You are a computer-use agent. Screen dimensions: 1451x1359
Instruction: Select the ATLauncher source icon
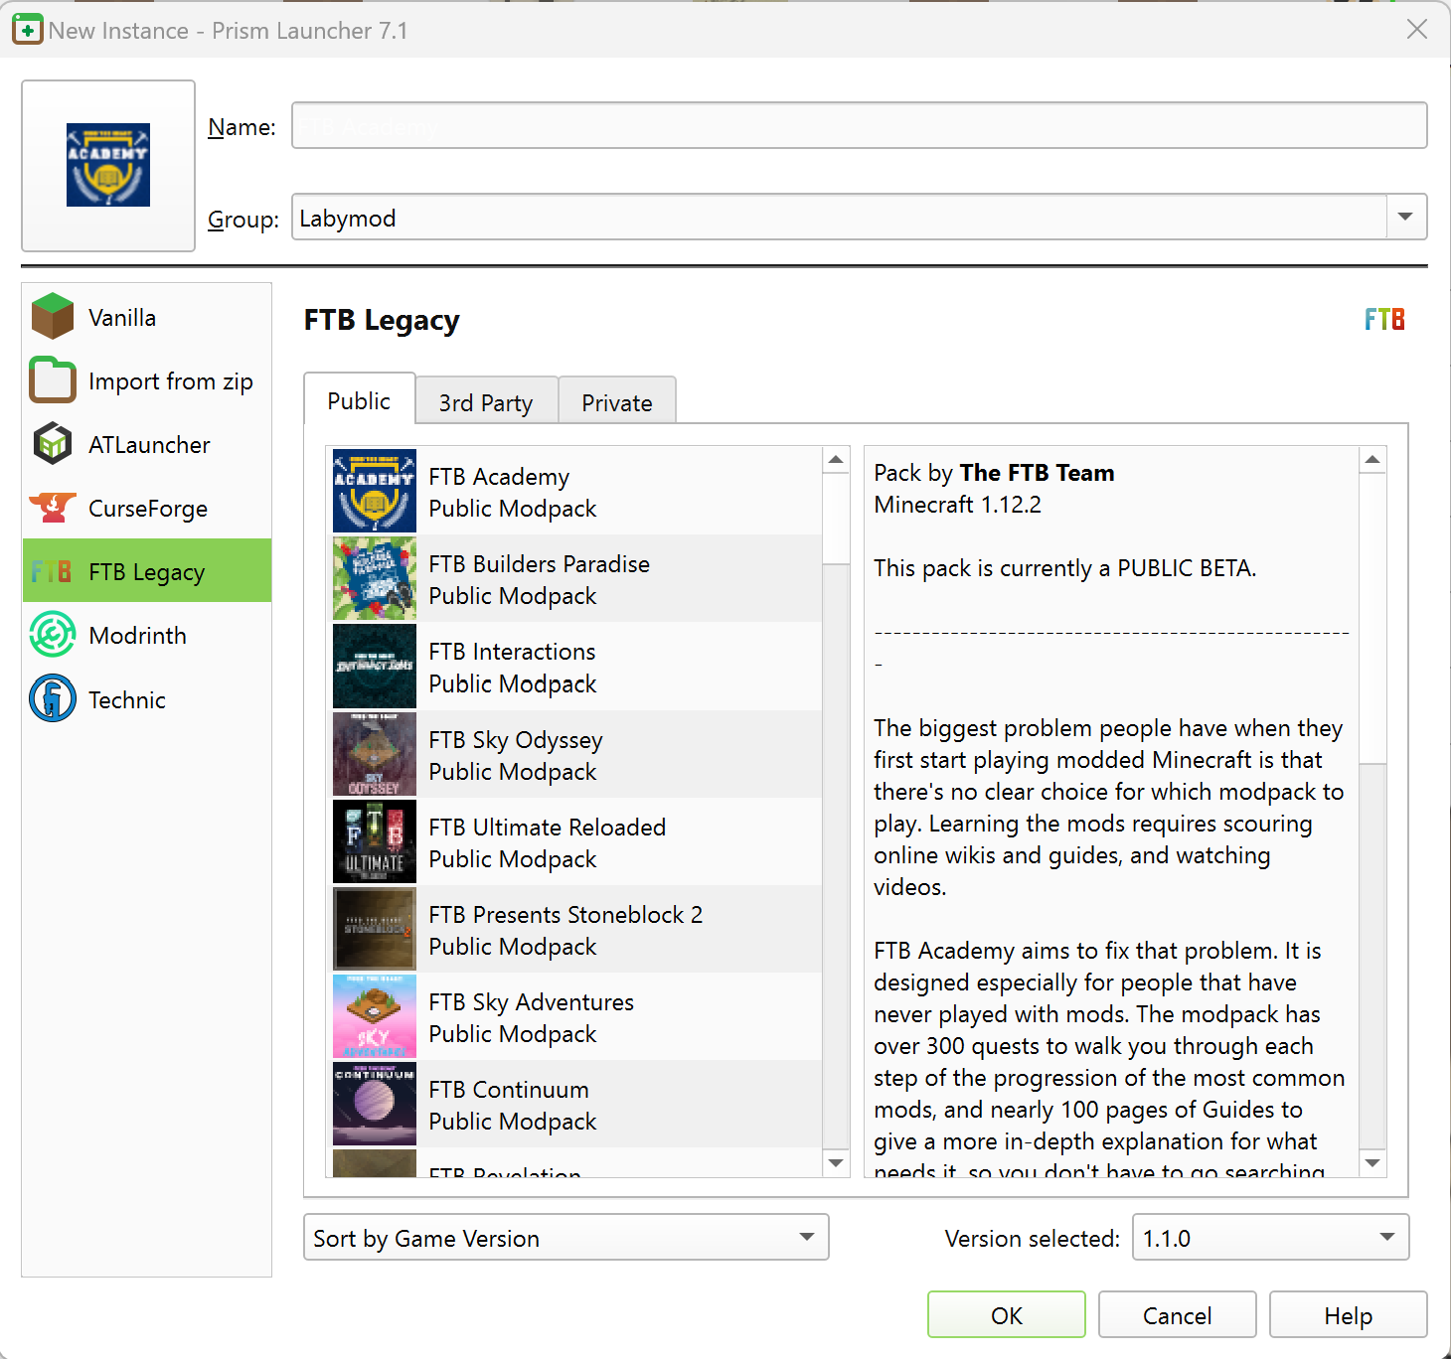coord(52,444)
